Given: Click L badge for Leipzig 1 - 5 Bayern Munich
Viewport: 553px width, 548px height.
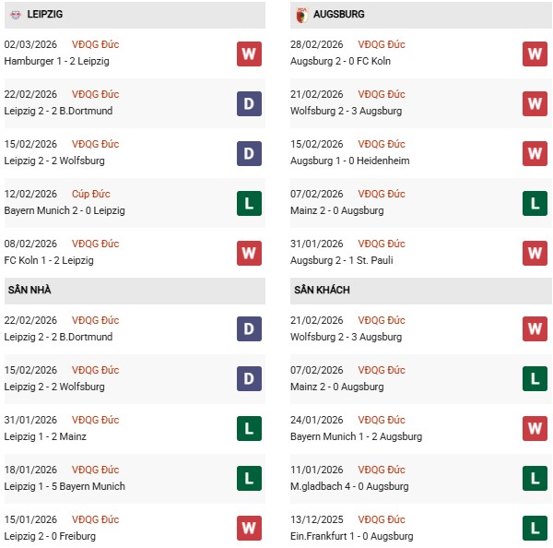Looking at the screenshot, I should coord(249,479).
